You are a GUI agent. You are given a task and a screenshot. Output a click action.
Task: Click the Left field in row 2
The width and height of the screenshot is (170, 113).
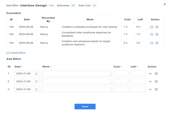pyautogui.click(x=138, y=82)
